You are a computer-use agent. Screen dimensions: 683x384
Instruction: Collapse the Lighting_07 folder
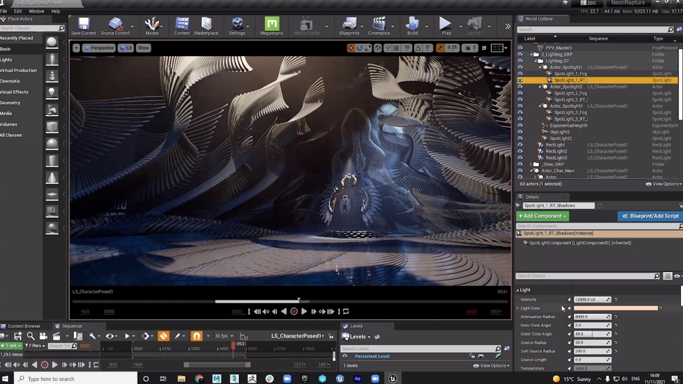point(536,61)
